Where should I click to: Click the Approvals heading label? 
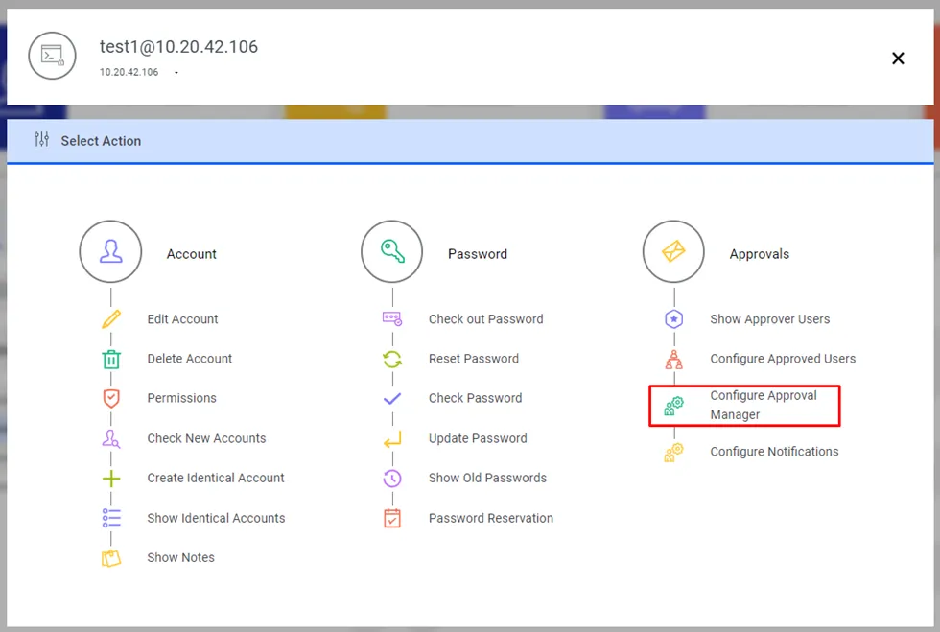coord(759,254)
